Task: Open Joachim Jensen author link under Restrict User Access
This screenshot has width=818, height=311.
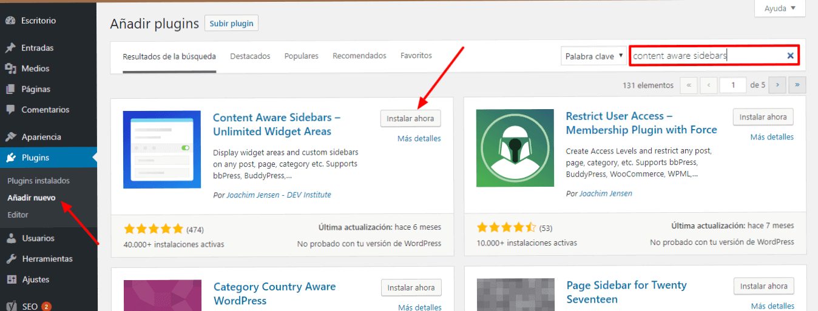Action: (x=606, y=193)
